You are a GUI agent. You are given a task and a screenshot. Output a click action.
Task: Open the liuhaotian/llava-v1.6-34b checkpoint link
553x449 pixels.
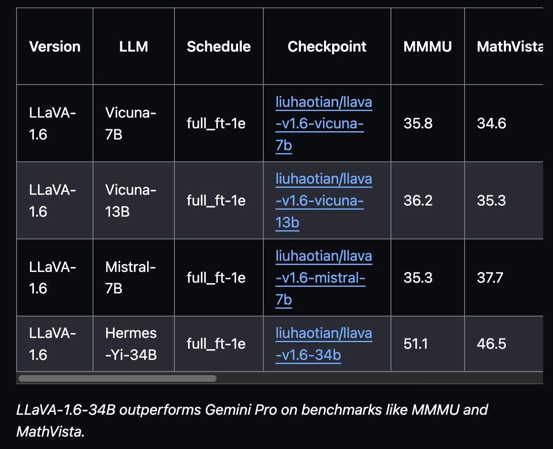click(323, 344)
